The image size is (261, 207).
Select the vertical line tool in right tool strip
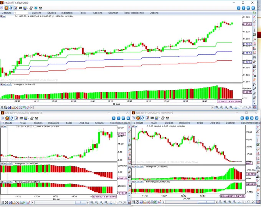tap(254, 30)
